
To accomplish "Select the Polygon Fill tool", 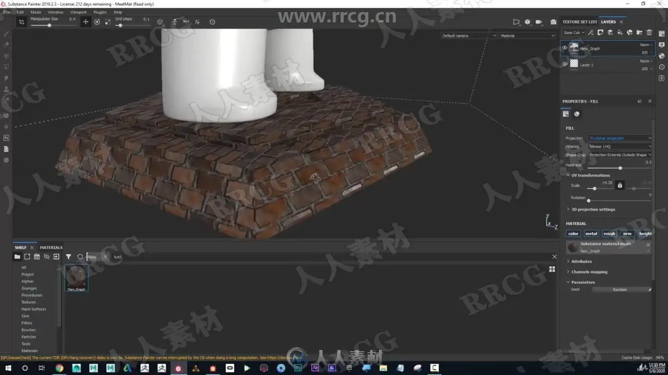I will pyautogui.click(x=6, y=67).
